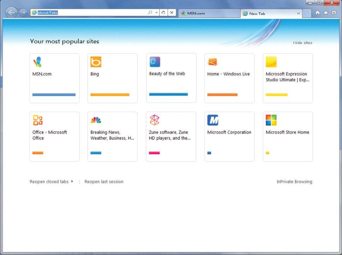342x255 pixels.
Task: Click the pink Zune activity bar
Action: tap(154, 153)
